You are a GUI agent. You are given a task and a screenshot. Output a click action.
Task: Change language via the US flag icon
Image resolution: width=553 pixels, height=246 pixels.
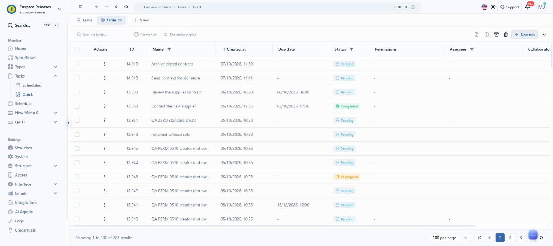[x=484, y=7]
